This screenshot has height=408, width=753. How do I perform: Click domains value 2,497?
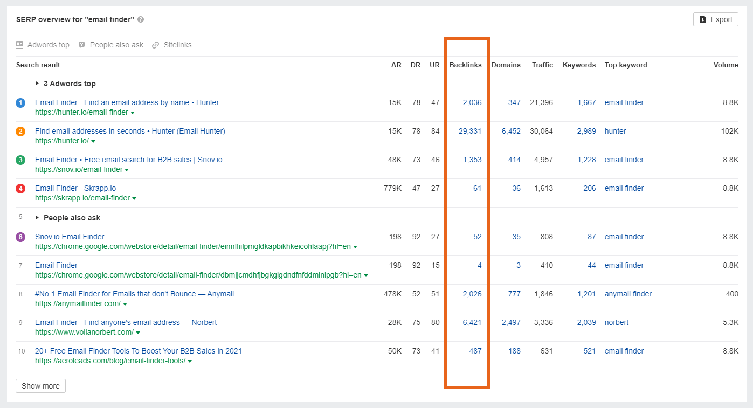[511, 322]
